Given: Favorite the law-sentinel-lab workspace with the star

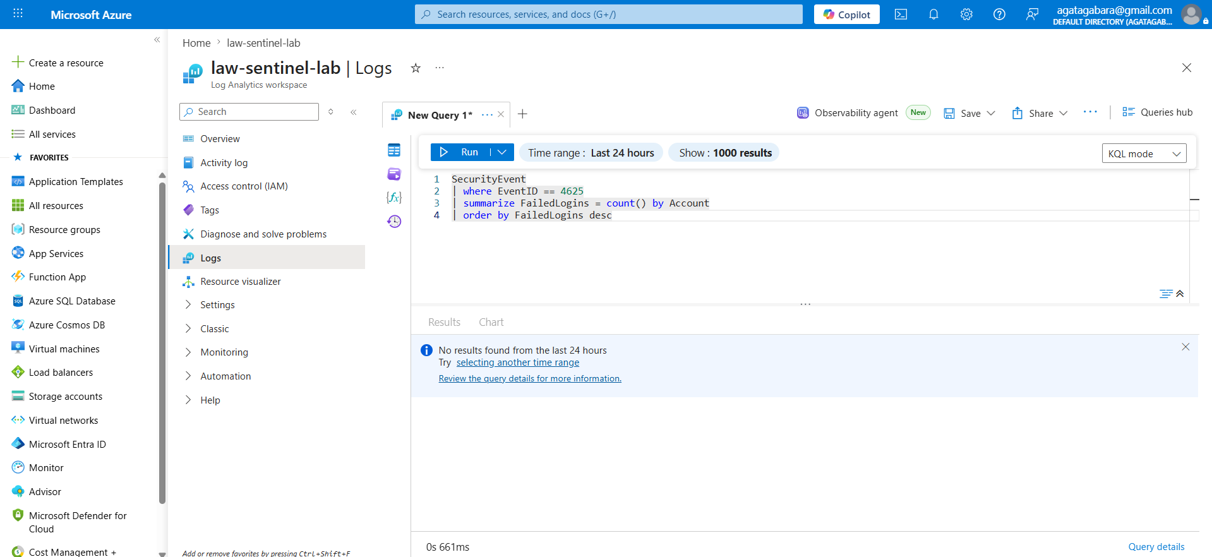Looking at the screenshot, I should click(416, 68).
